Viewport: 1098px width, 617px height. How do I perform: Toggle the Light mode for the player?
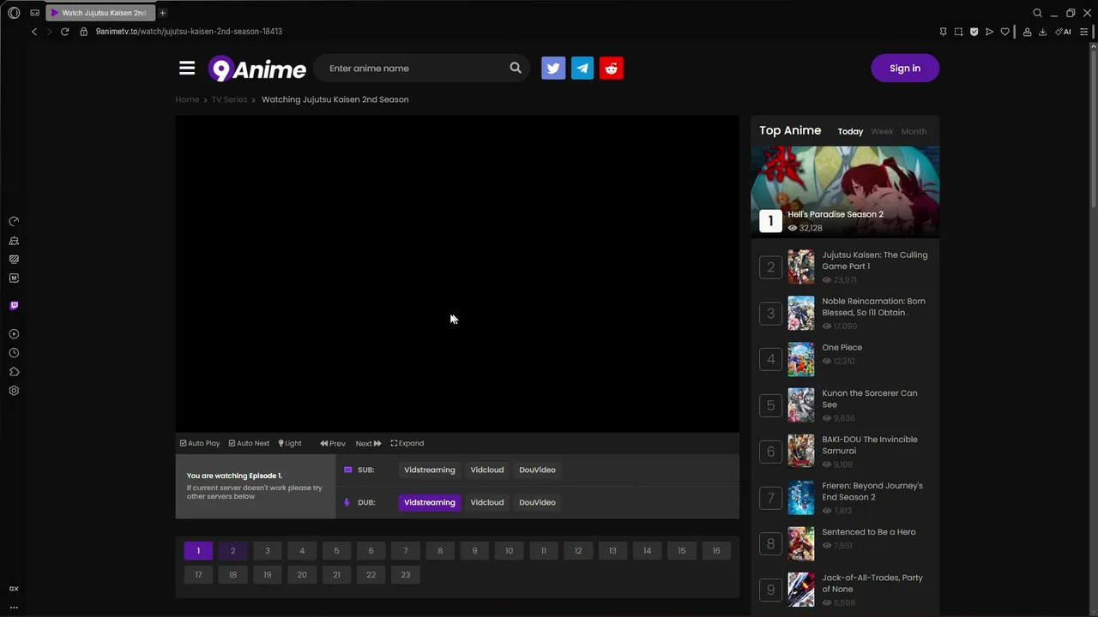pos(290,443)
